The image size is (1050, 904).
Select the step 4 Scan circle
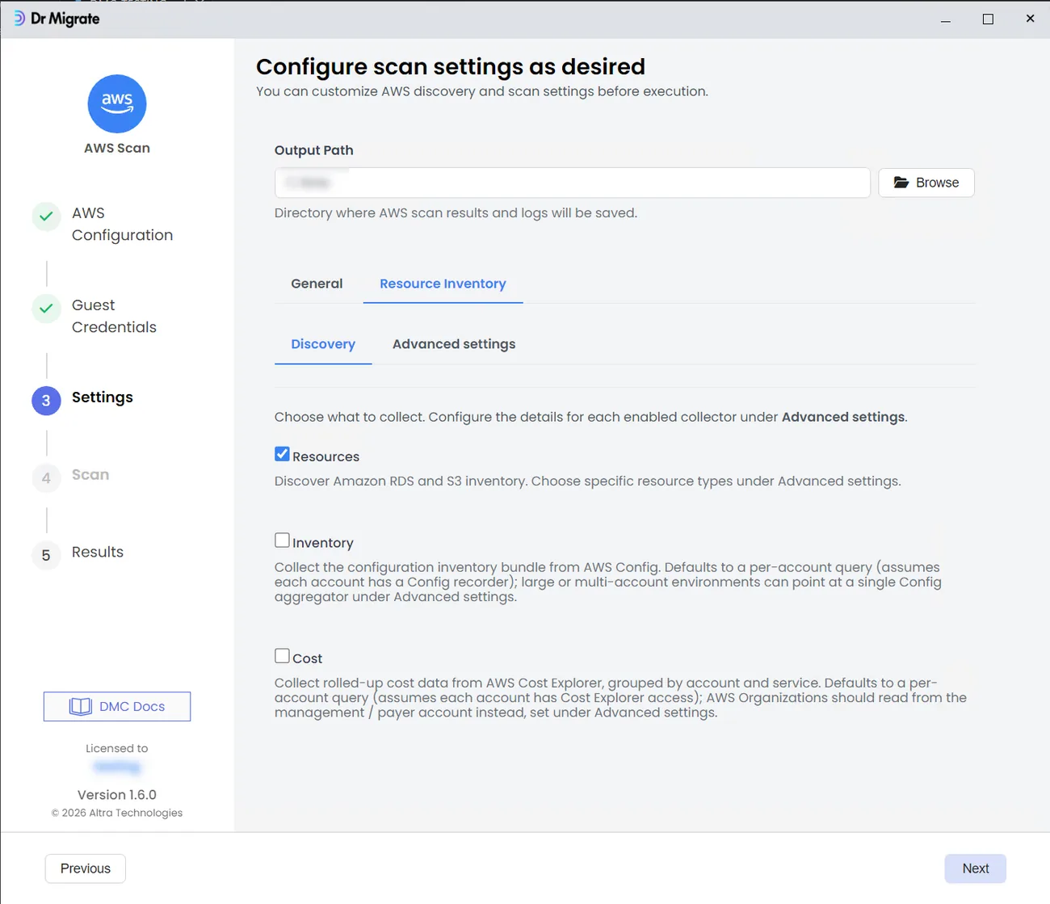[46, 478]
